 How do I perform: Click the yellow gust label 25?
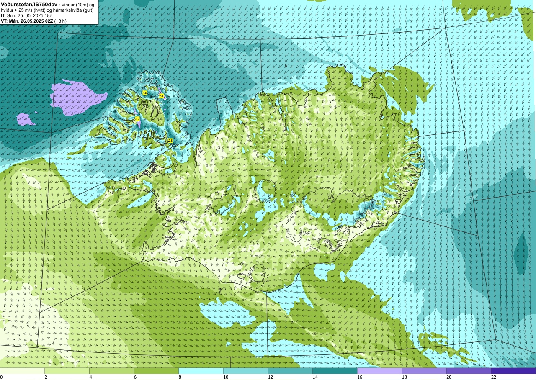[x=170, y=141]
